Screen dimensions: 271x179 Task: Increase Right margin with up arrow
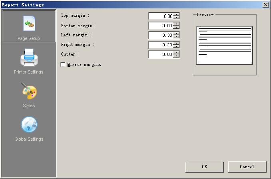176,43
